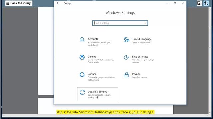This screenshot has width=213, height=119.
Task: Click the goo.gl/jpJgLp link text
Action: [x=128, y=112]
